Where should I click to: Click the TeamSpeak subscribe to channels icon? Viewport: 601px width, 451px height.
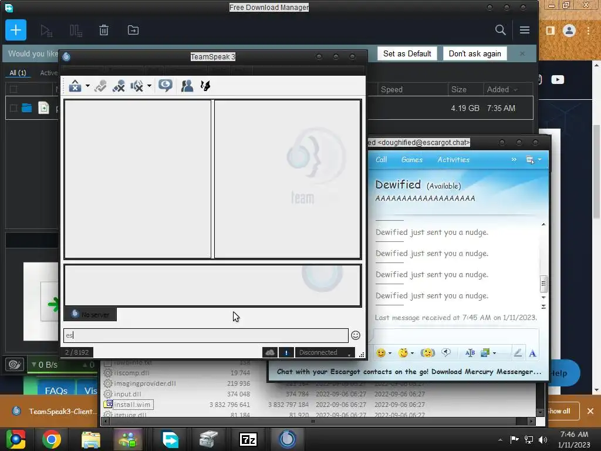coord(100,86)
